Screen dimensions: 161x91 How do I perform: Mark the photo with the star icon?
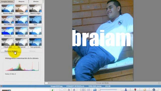click(x=62, y=90)
